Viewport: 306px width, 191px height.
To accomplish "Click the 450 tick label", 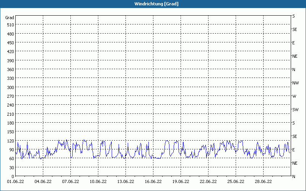I will (x=10, y=43).
